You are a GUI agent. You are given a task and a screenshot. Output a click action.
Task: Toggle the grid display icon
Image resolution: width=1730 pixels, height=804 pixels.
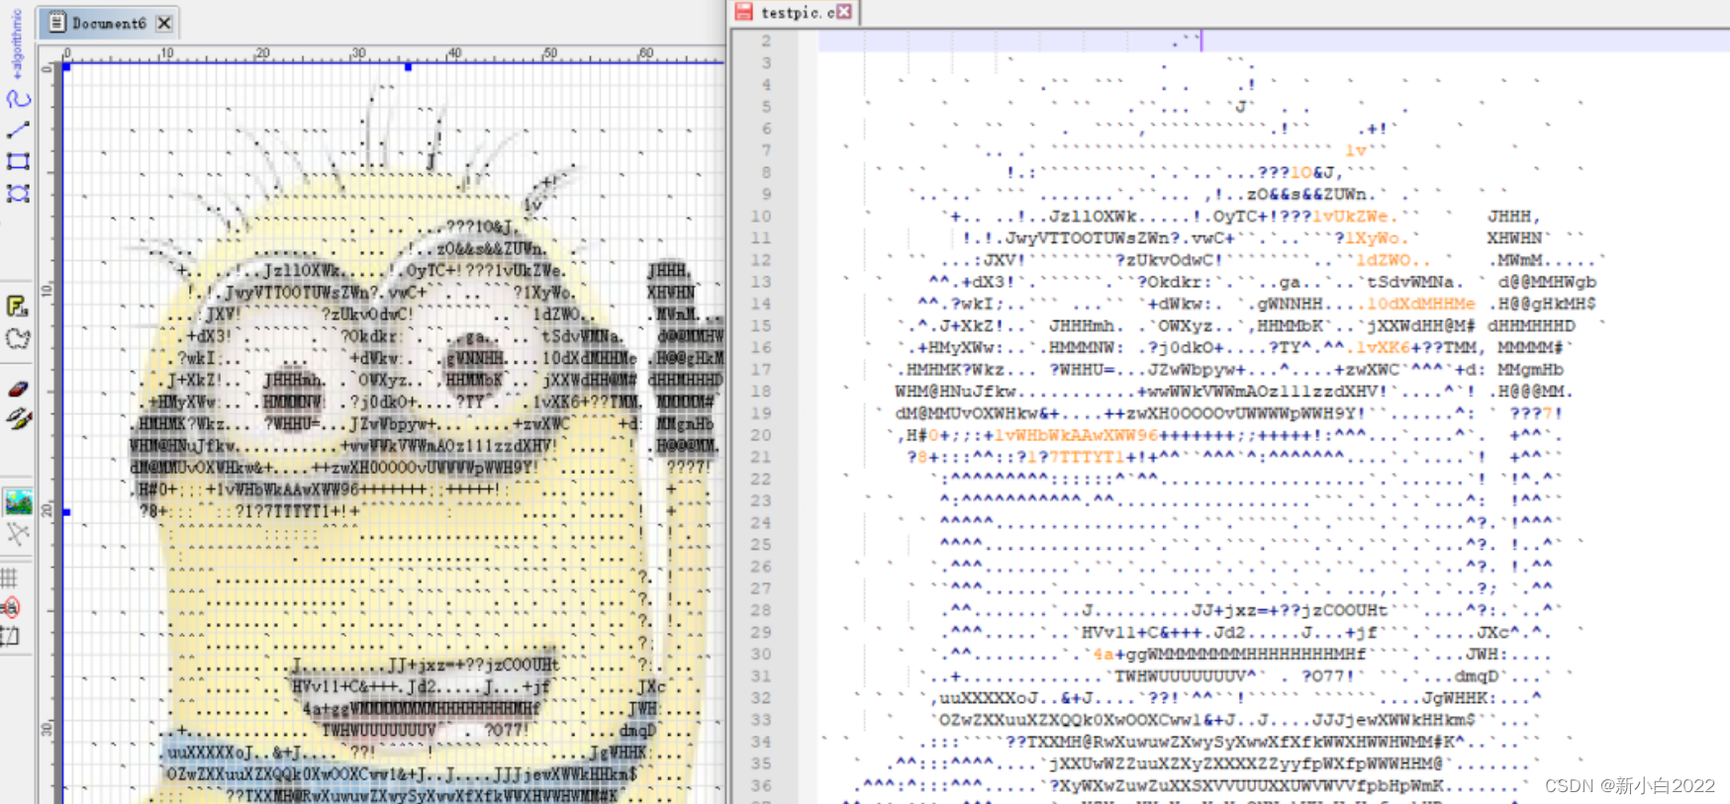(x=10, y=578)
